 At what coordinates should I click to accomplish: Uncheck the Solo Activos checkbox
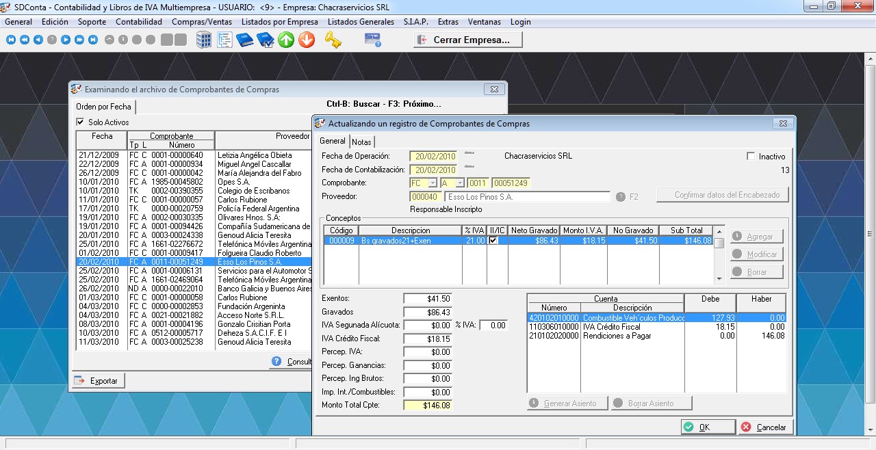pyautogui.click(x=80, y=122)
